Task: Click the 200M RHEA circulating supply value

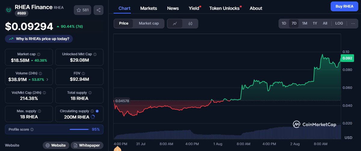Action: [77, 117]
